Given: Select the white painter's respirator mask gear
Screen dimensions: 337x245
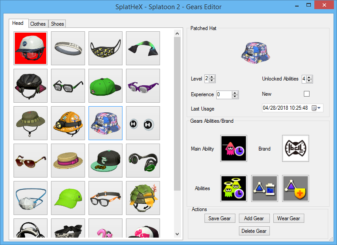Looking at the screenshot, I should (x=31, y=198).
